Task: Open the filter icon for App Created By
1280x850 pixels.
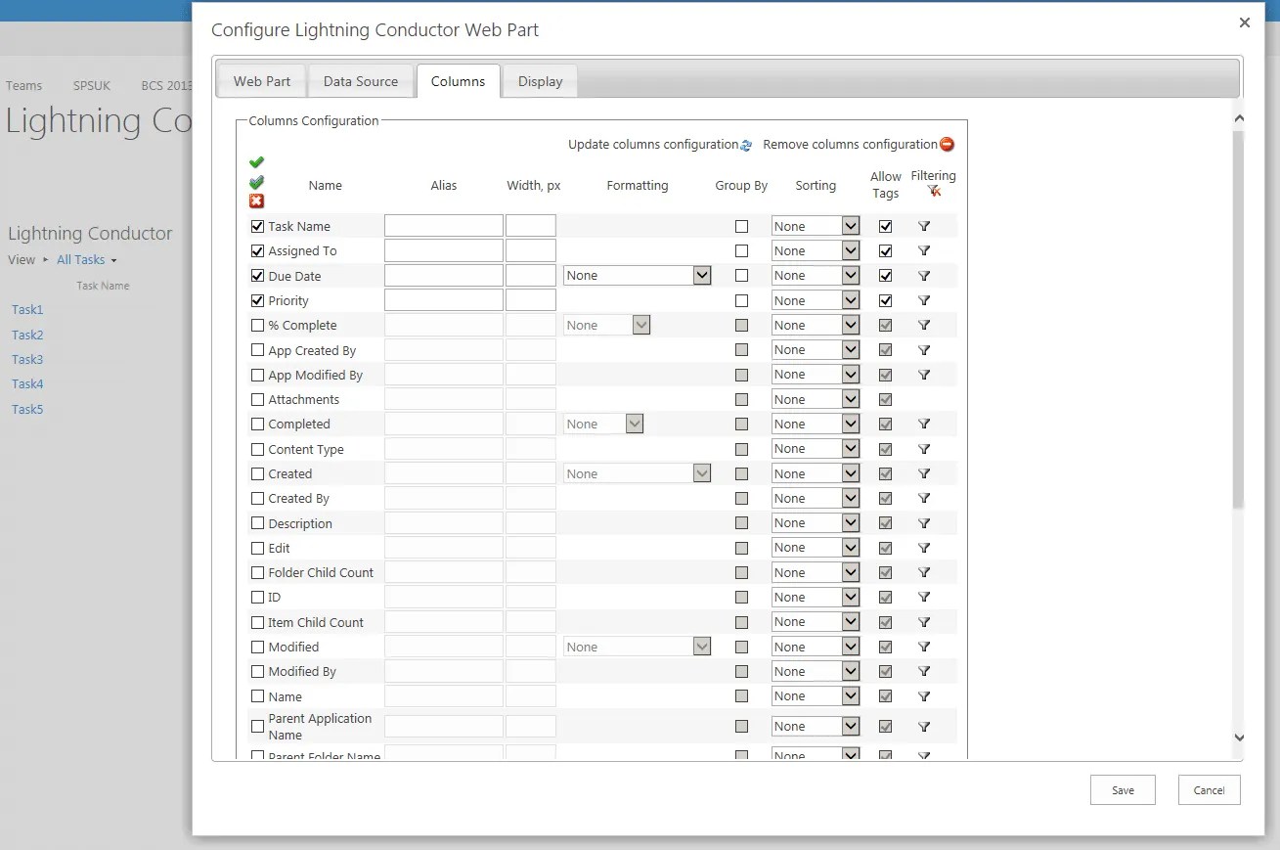Action: coord(924,350)
